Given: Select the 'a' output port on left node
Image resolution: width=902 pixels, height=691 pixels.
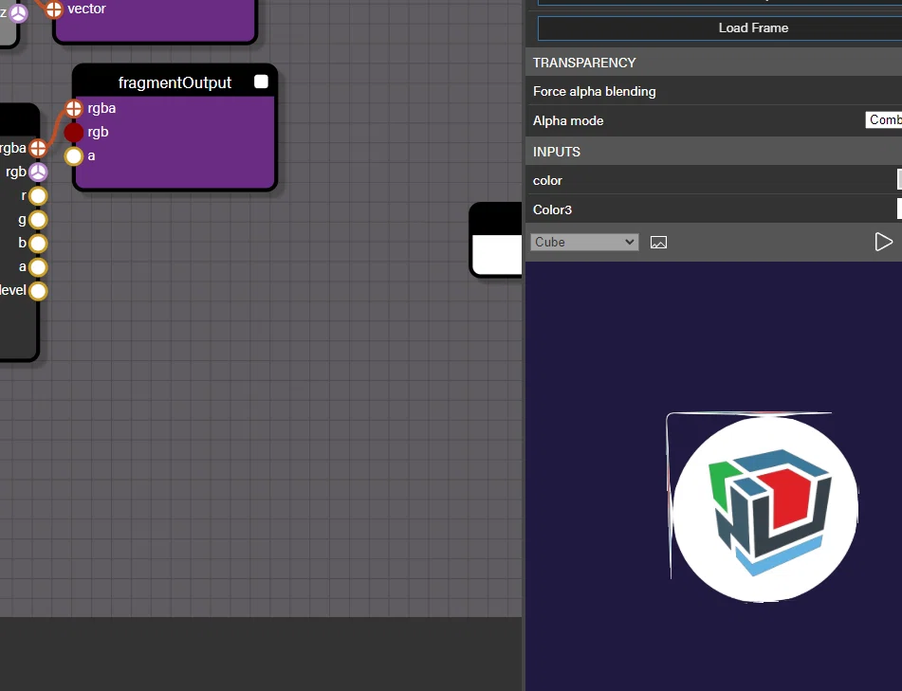Looking at the screenshot, I should click(38, 267).
